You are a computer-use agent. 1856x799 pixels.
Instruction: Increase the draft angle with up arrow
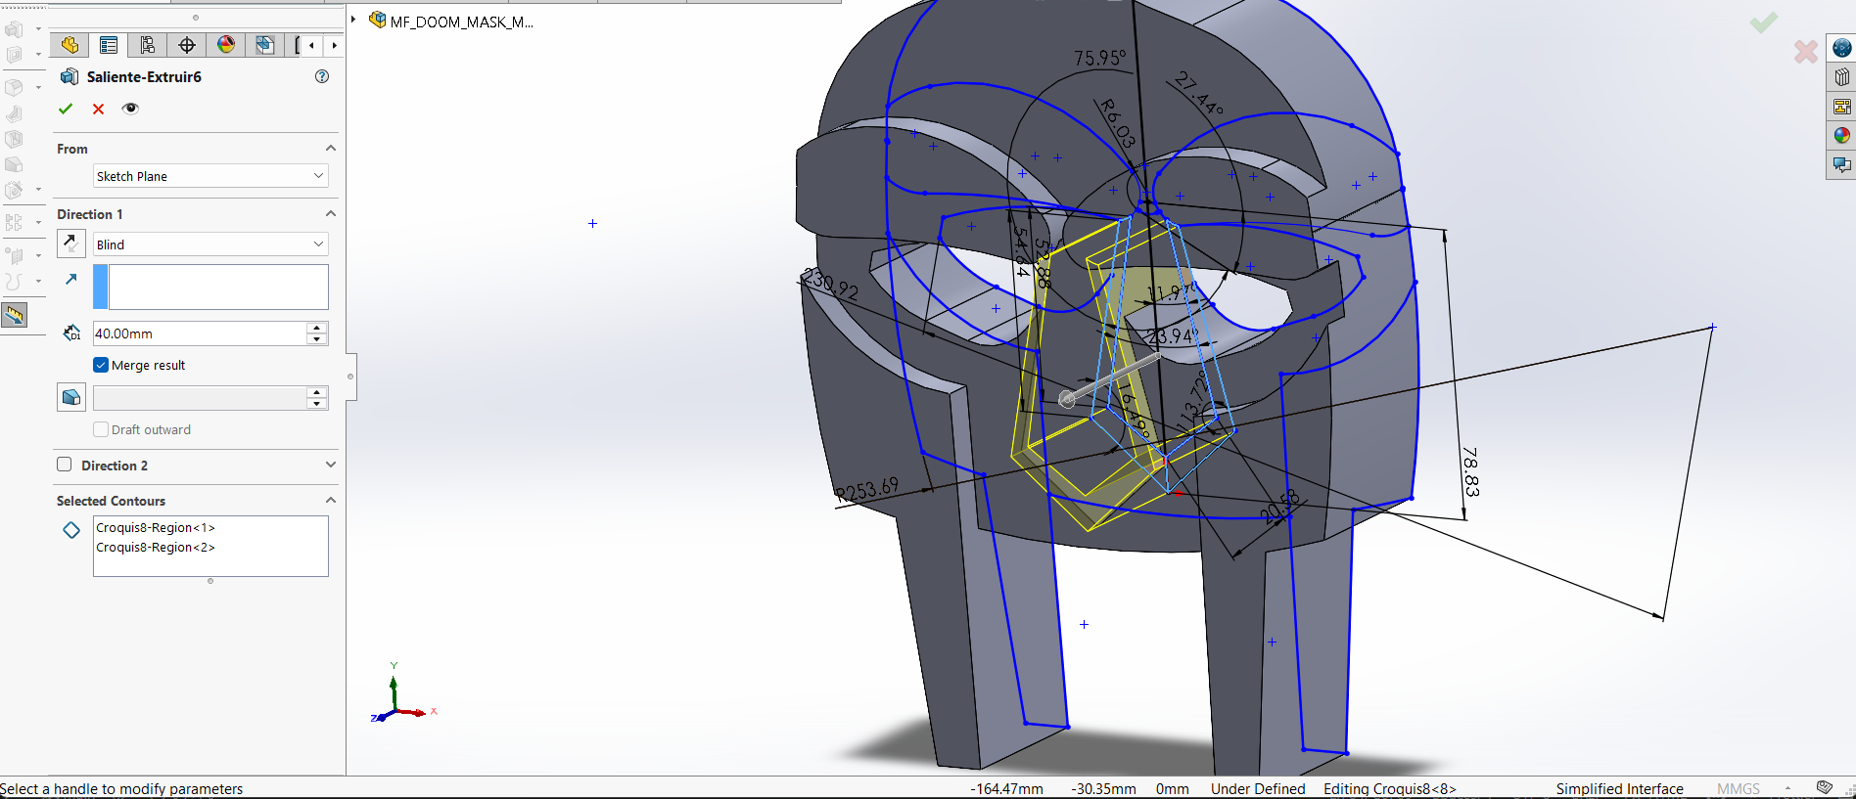click(317, 392)
